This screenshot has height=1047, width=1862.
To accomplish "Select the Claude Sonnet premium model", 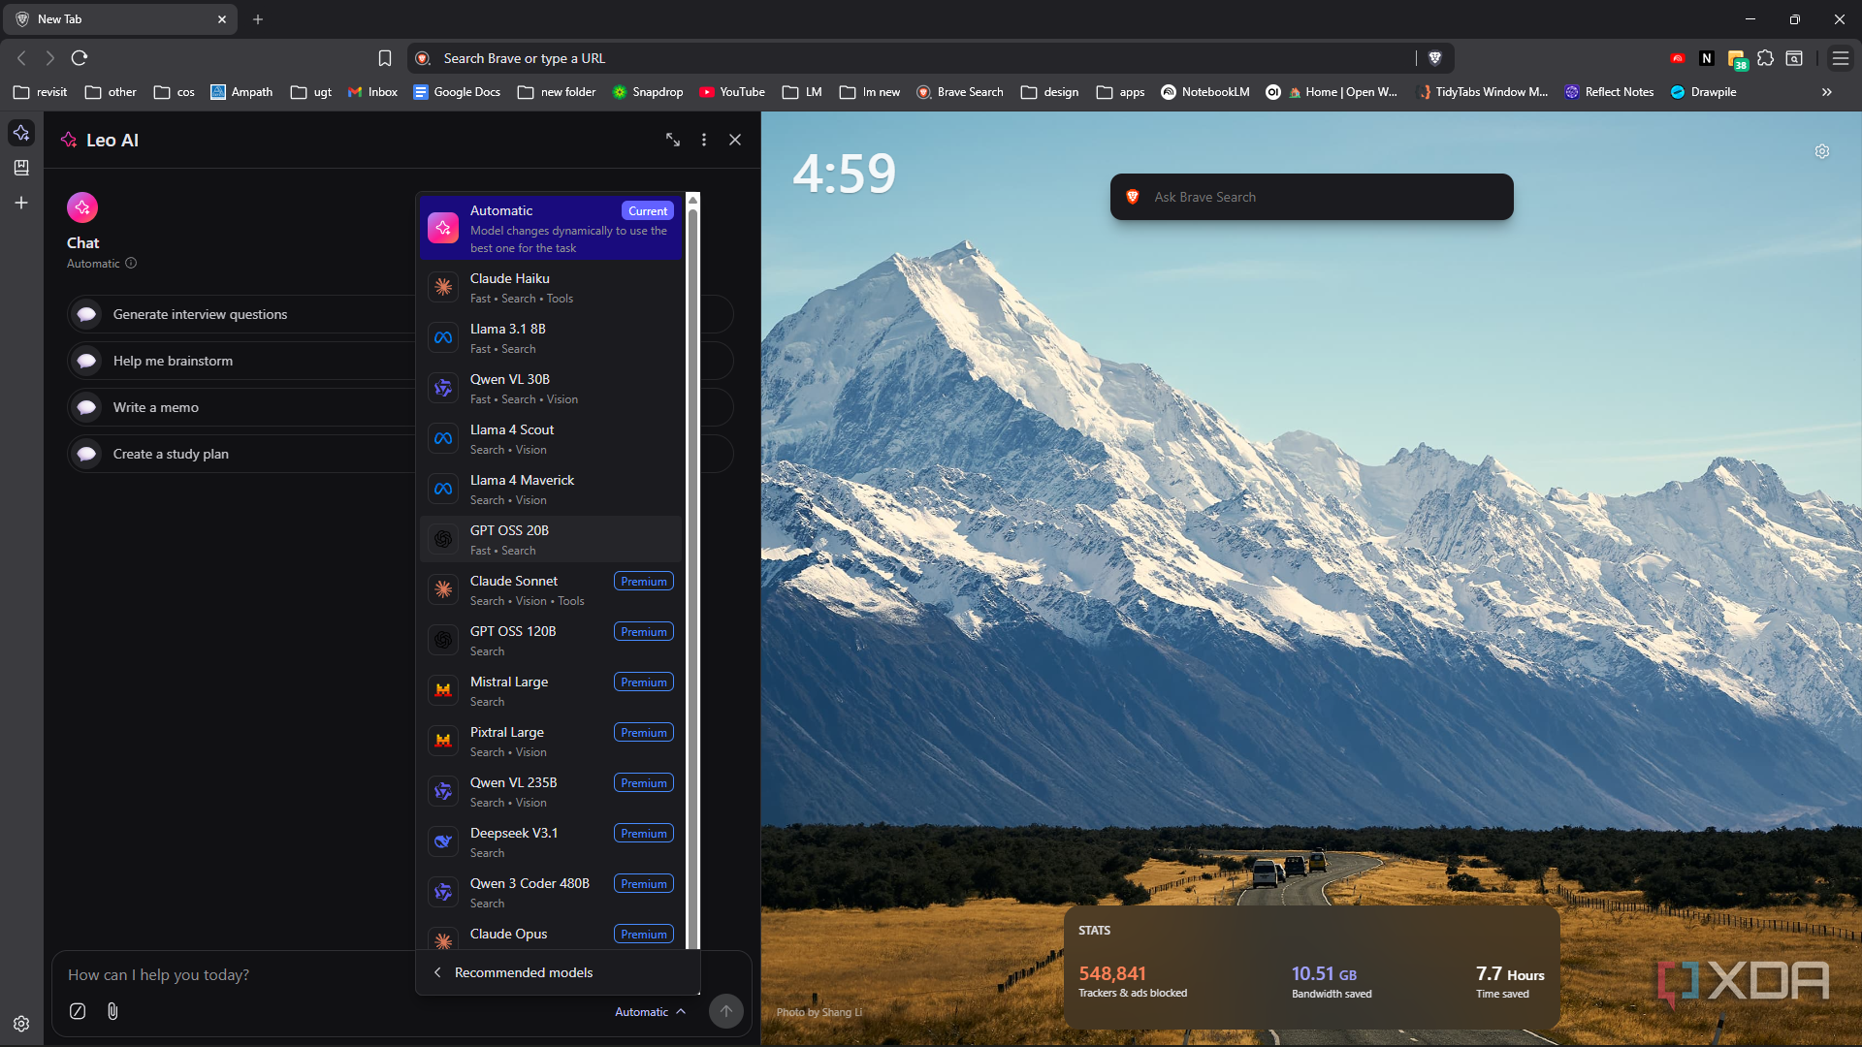I will click(x=551, y=589).
